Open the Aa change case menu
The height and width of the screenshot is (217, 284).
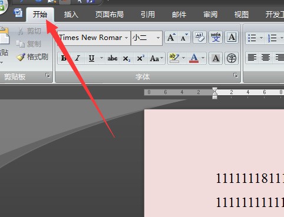click(x=157, y=58)
